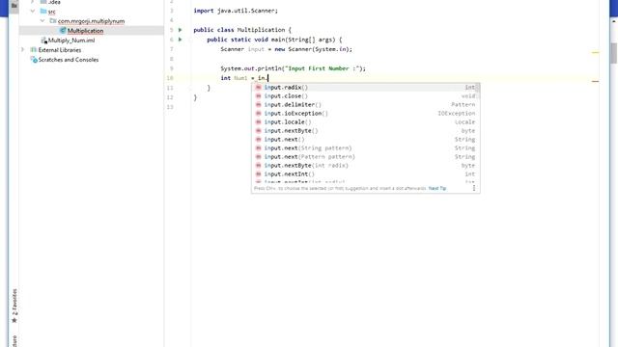Choose input.nextInt() completion suggestion
The width and height of the screenshot is (618, 347).
tap(365, 173)
